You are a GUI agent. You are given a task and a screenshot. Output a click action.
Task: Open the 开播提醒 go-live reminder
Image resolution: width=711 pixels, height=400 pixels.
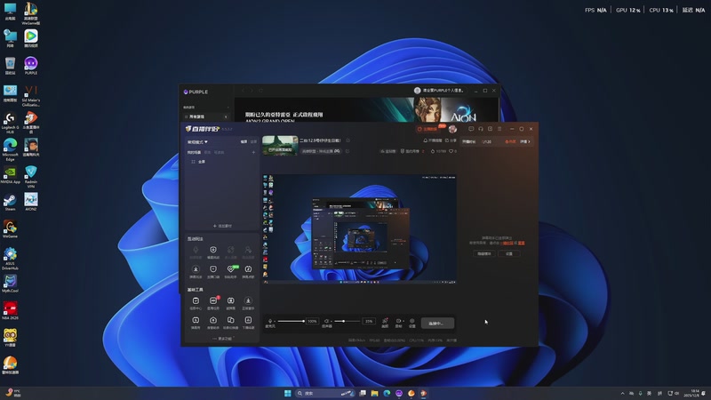coord(433,140)
